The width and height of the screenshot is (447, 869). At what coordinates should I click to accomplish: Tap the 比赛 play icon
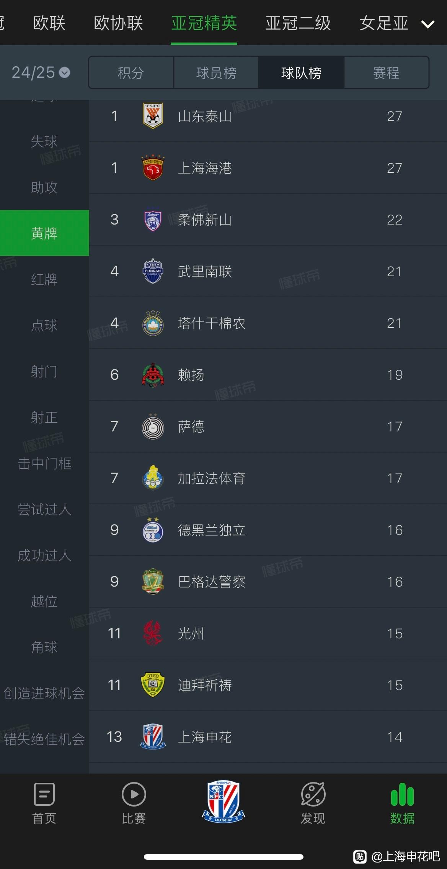click(x=134, y=795)
